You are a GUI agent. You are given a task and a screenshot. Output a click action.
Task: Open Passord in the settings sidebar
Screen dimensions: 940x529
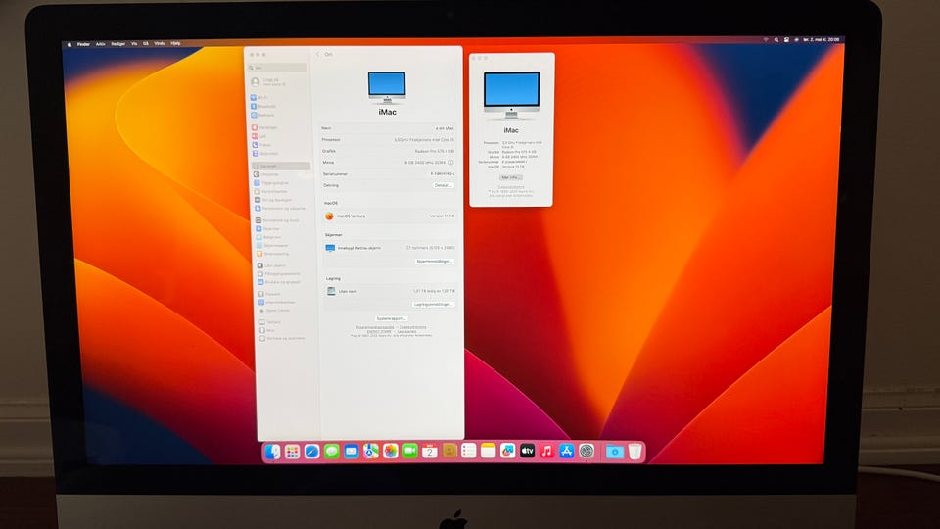(x=270, y=294)
